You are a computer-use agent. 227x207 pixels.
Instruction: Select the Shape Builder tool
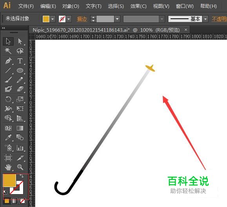(x=8, y=118)
